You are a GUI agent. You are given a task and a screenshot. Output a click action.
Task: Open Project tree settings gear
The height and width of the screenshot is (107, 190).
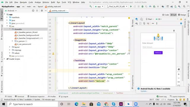point(42,11)
